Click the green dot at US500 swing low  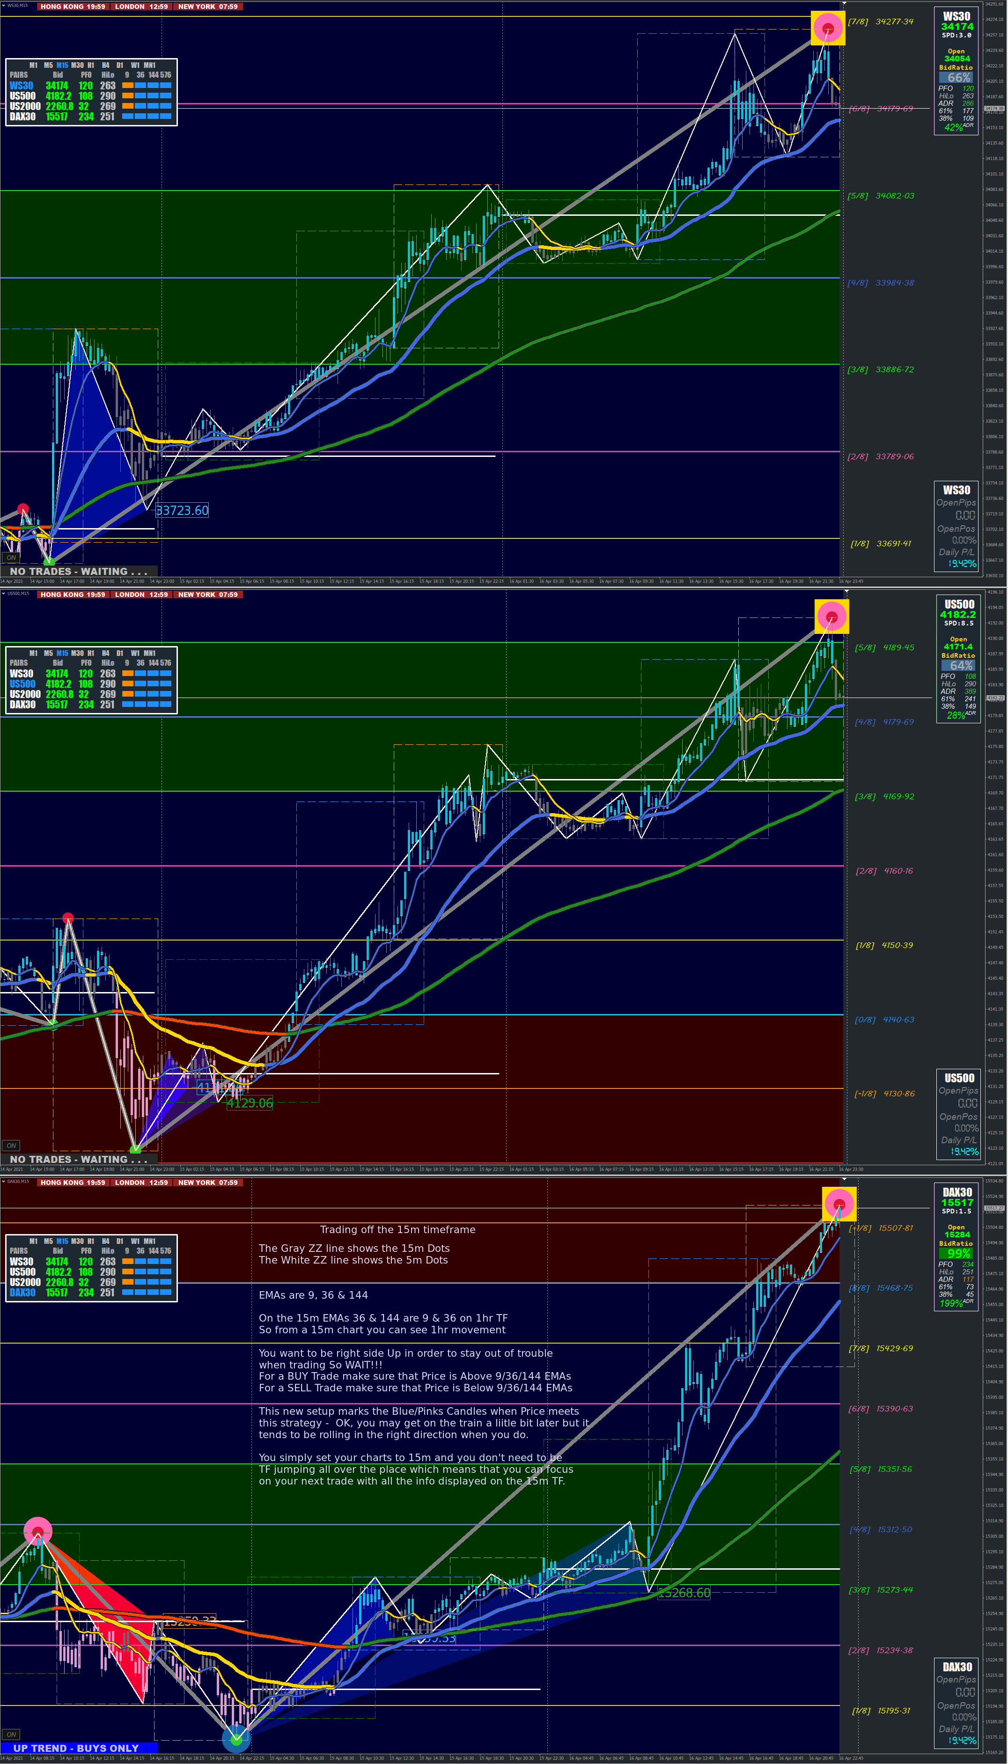tap(136, 1149)
